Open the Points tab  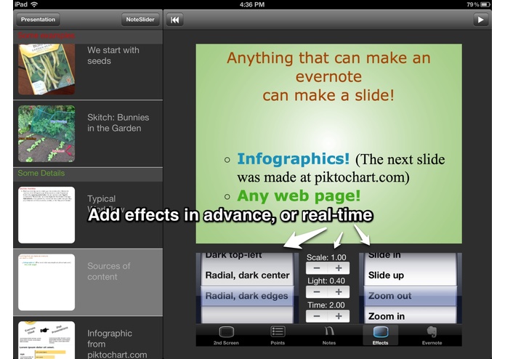point(278,336)
